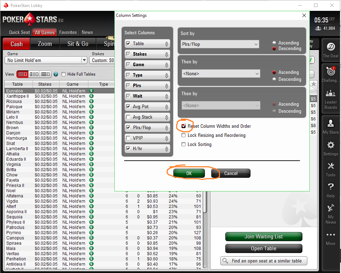Screen dimensions: 341x273
Task: Click the Open Table button
Action: tap(263, 248)
